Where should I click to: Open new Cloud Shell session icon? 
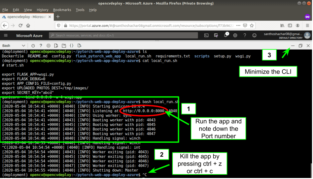(x=64, y=46)
